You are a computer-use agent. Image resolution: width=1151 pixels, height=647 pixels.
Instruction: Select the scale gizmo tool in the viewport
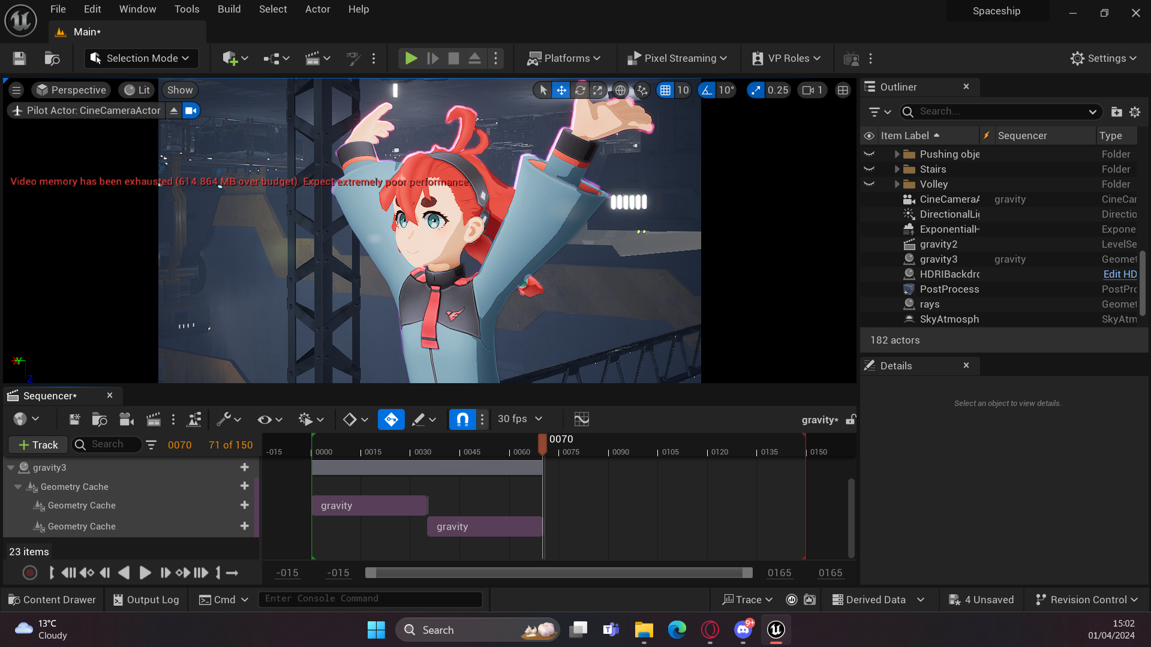click(598, 90)
